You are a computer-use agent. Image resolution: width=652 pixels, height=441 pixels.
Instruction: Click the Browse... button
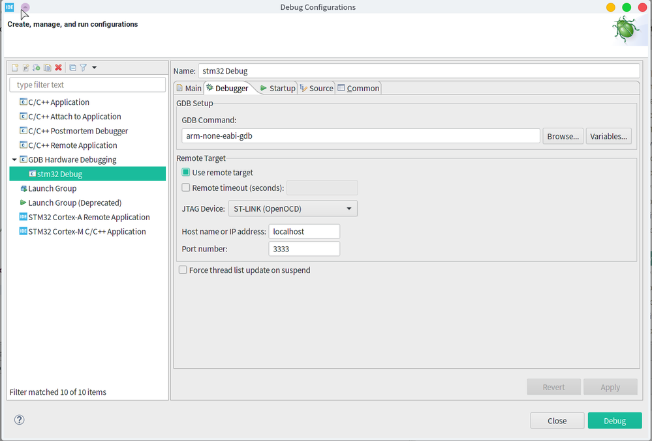(563, 136)
